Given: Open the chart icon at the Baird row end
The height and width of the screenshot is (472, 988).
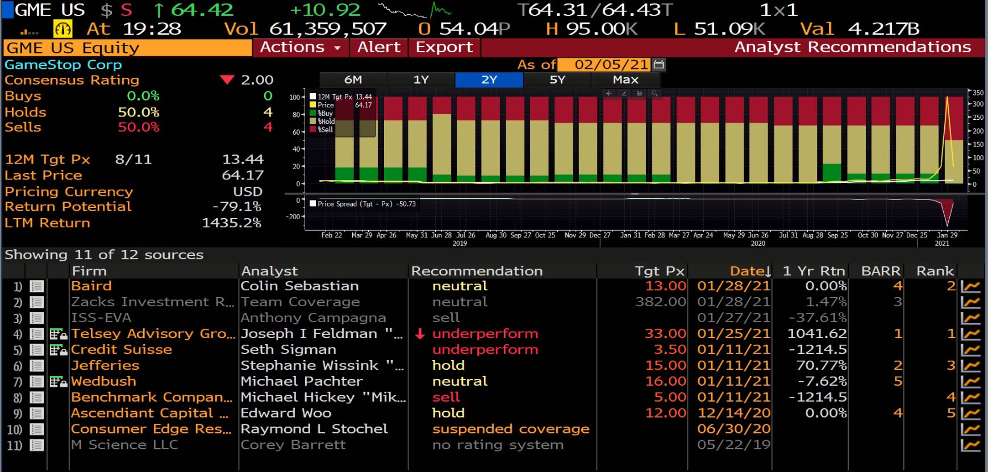Looking at the screenshot, I should [971, 286].
